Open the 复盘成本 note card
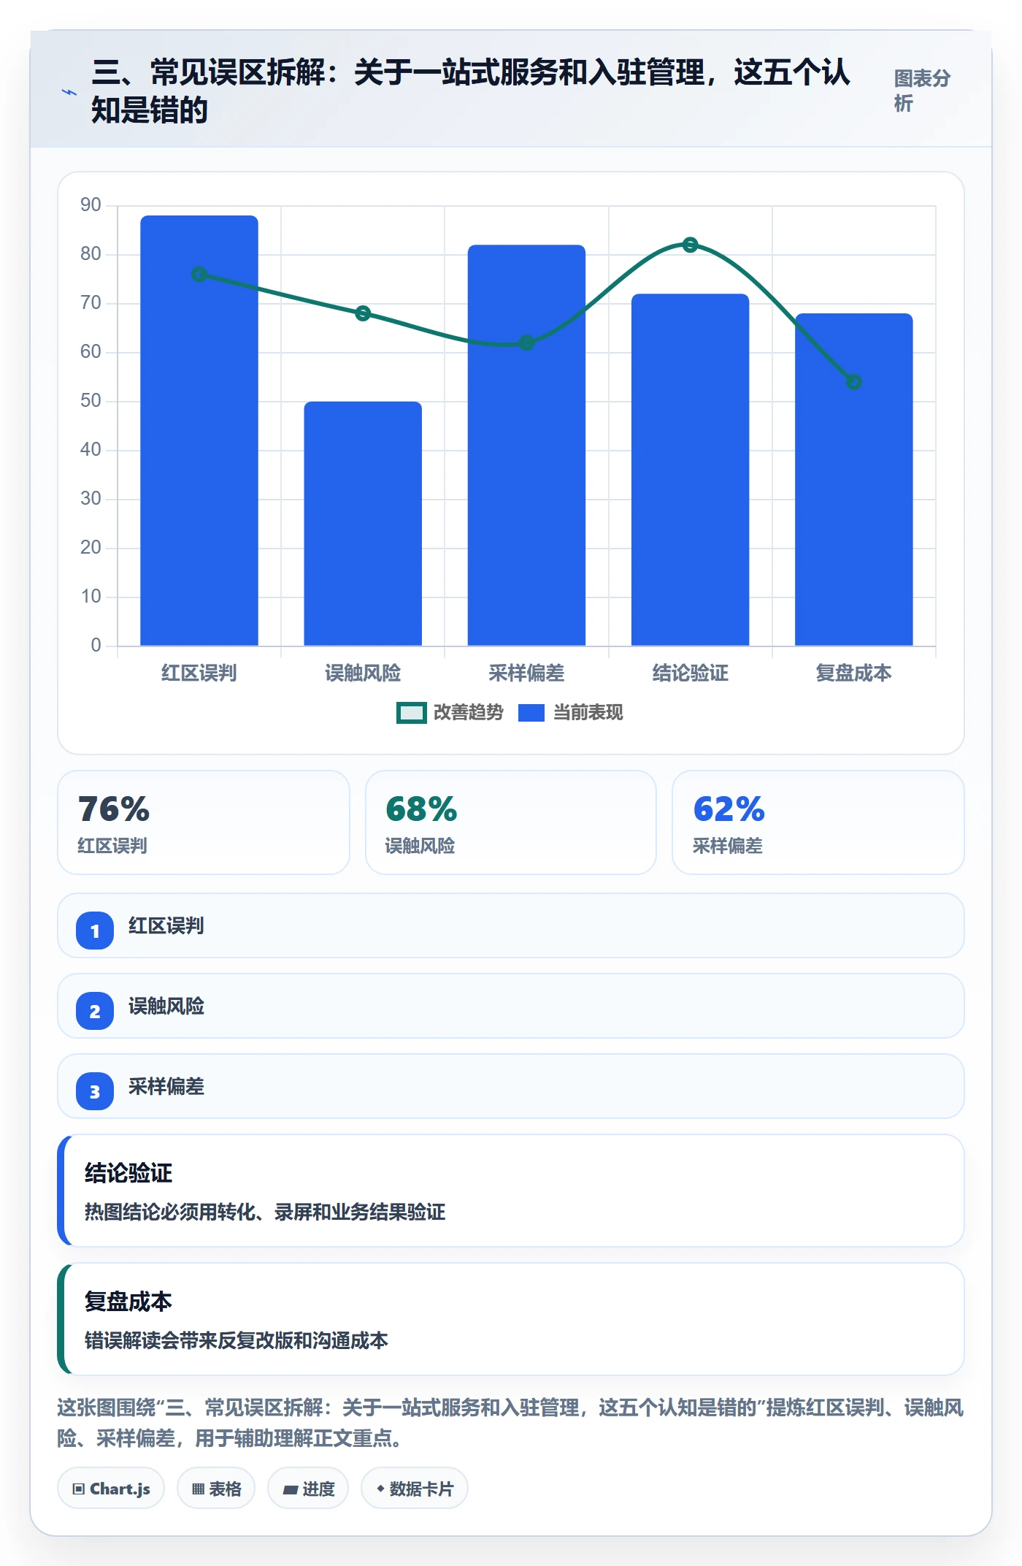1022x1566 pixels. click(x=511, y=1319)
